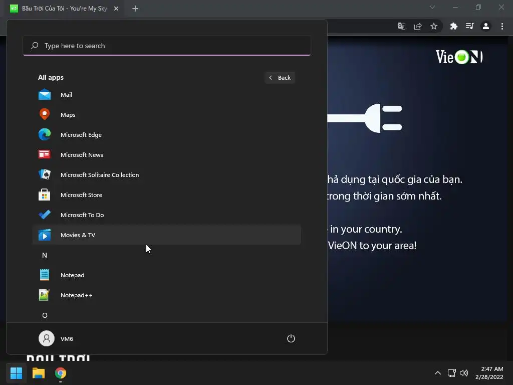Jump to letter O section header

45,315
